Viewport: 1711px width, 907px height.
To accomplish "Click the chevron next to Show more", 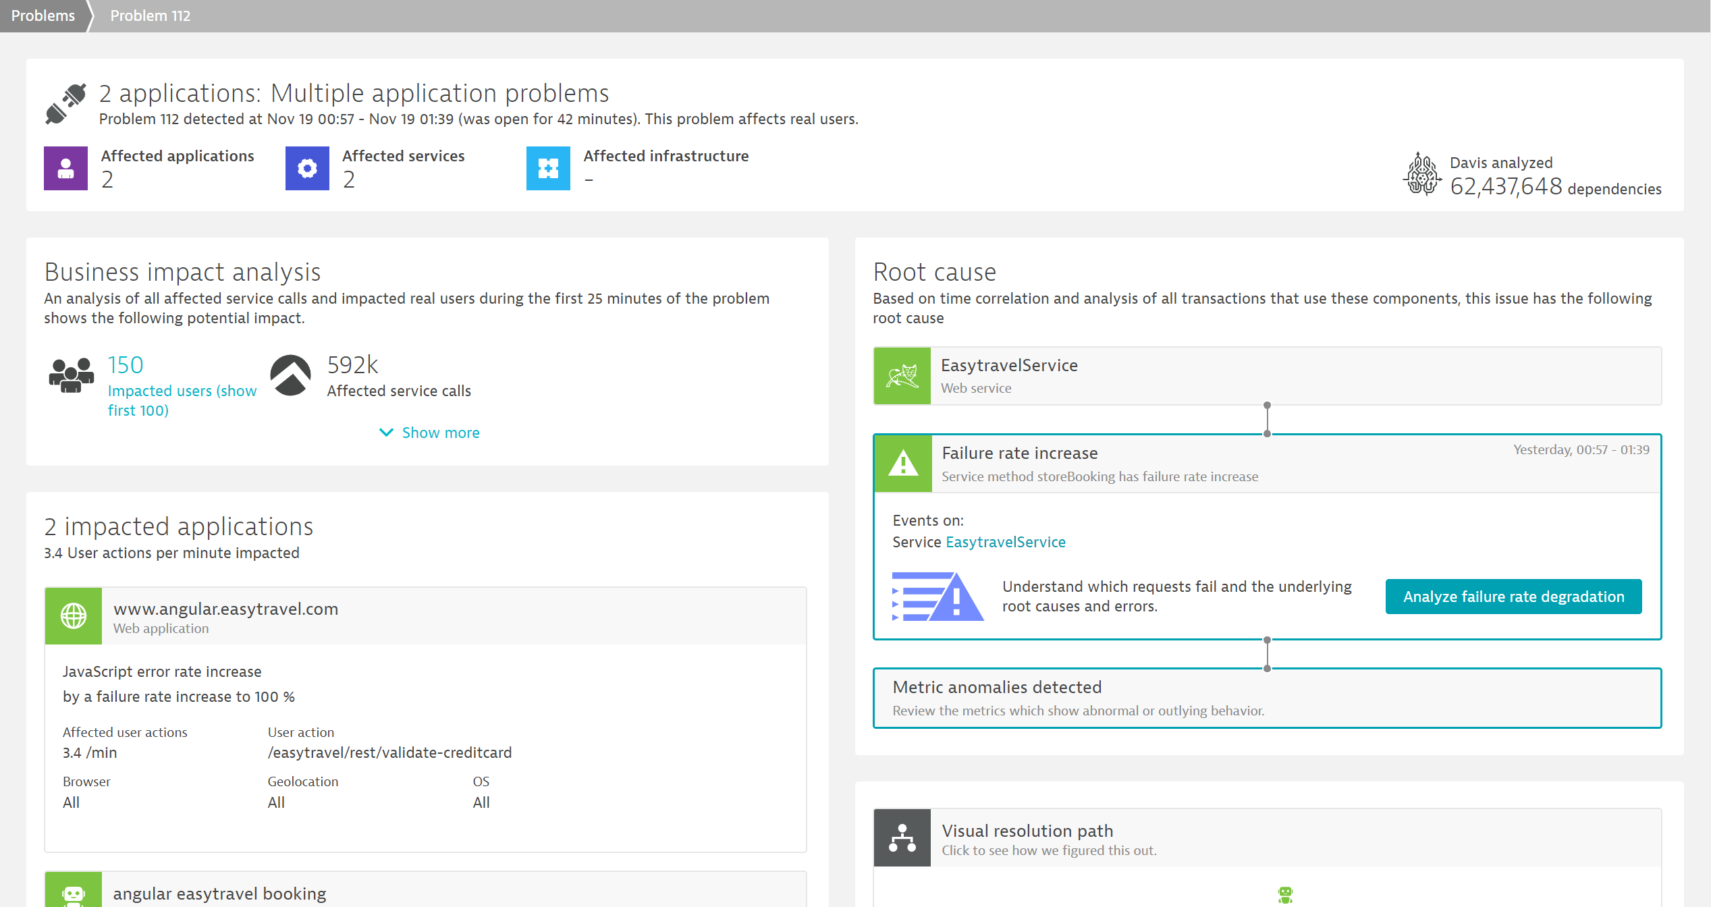I will tap(386, 433).
